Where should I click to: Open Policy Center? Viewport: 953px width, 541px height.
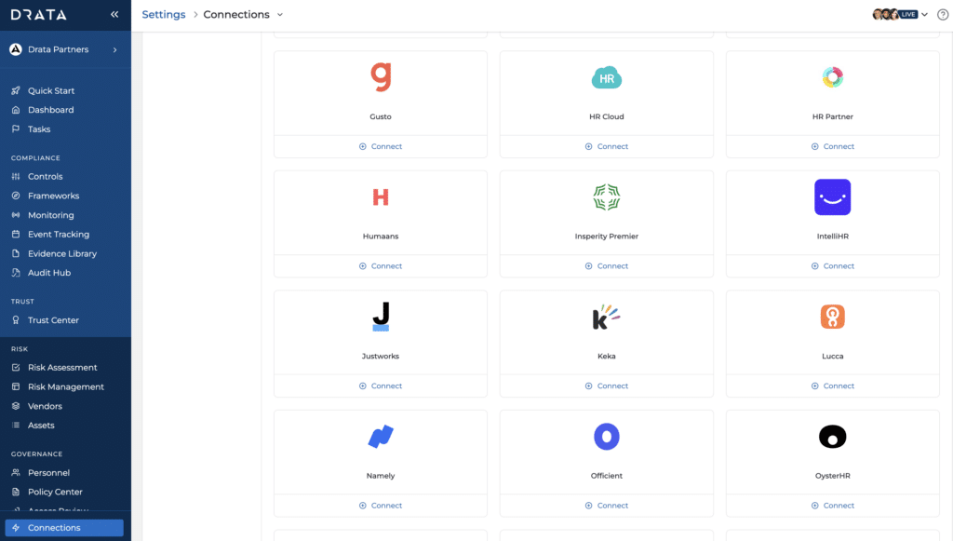[55, 492]
